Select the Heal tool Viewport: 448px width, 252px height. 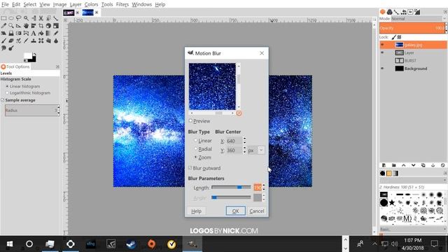point(41,41)
